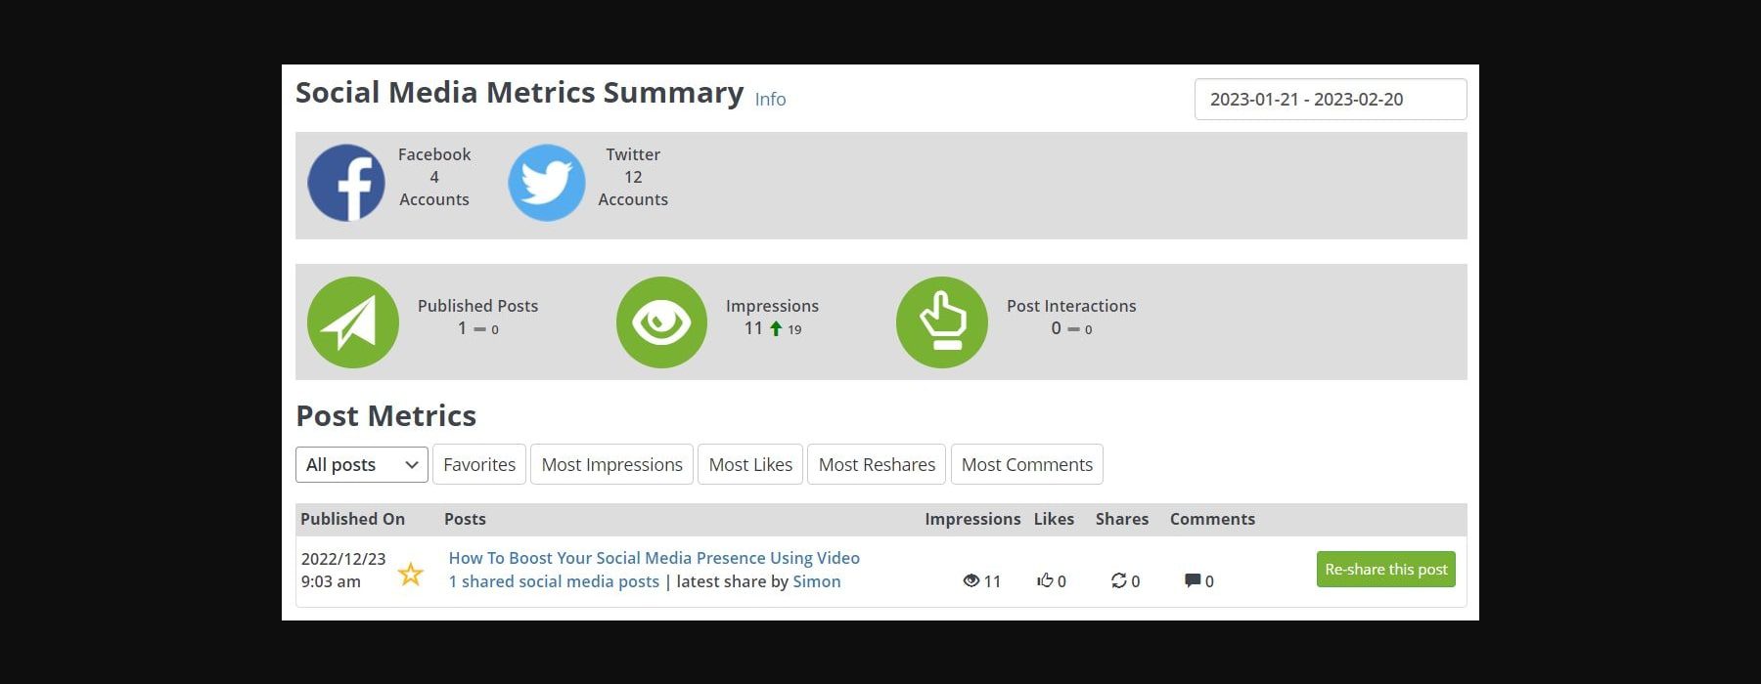The width and height of the screenshot is (1761, 684).
Task: Click the impressions eye icon next to 11
Action: (972, 580)
